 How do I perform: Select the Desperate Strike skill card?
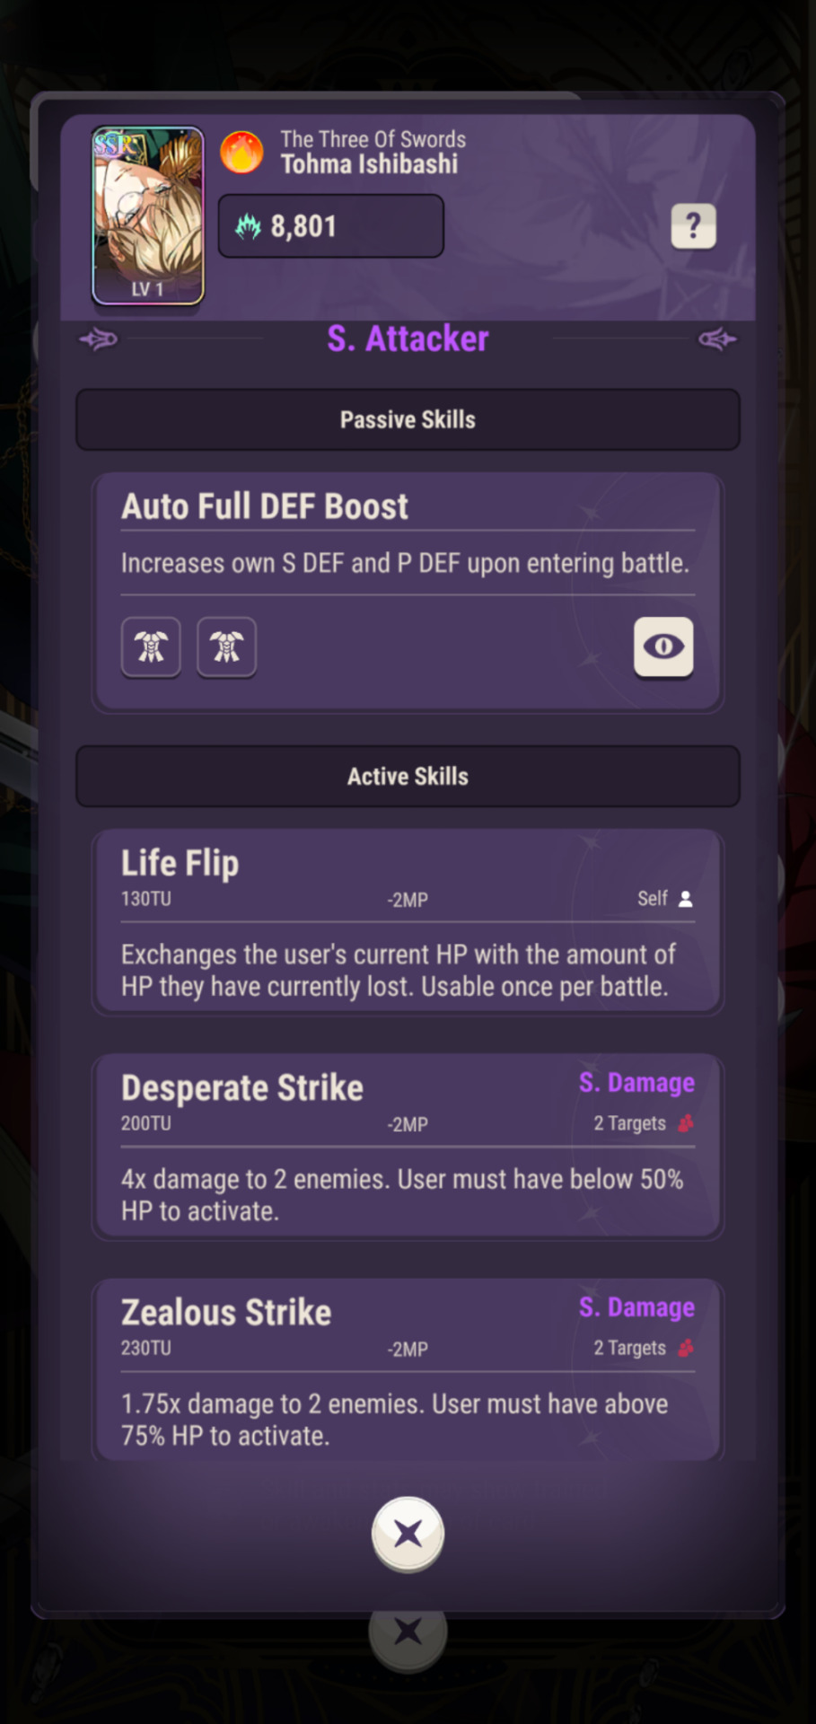click(x=408, y=1148)
